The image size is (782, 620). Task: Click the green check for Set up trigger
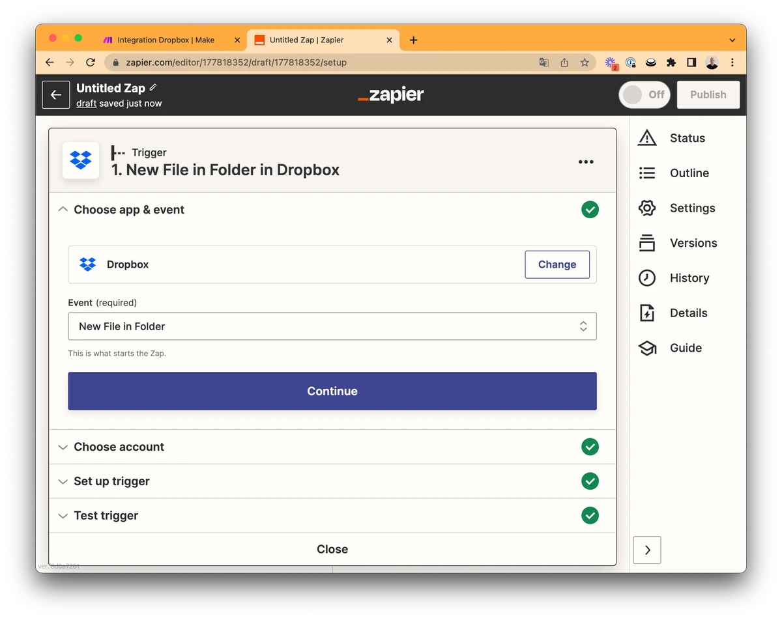[x=590, y=481]
